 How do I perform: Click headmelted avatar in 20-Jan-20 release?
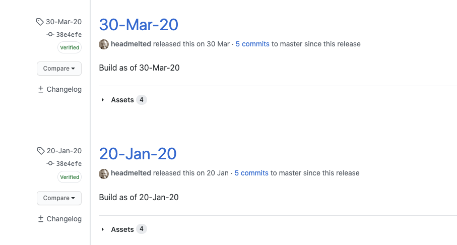(104, 173)
